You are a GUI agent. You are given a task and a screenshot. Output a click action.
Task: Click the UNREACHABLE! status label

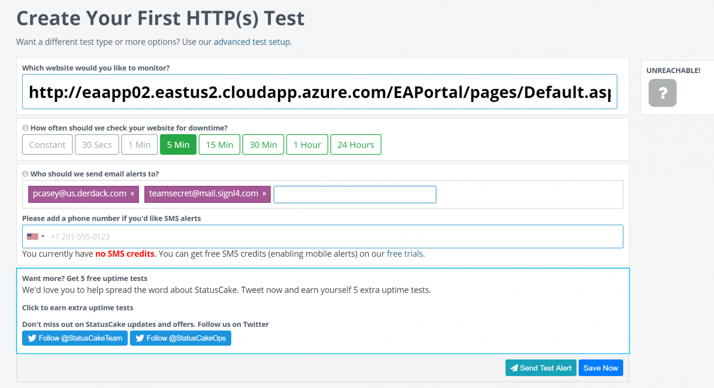[673, 70]
